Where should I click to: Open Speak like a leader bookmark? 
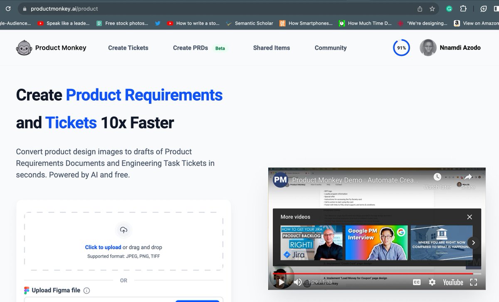click(x=64, y=23)
